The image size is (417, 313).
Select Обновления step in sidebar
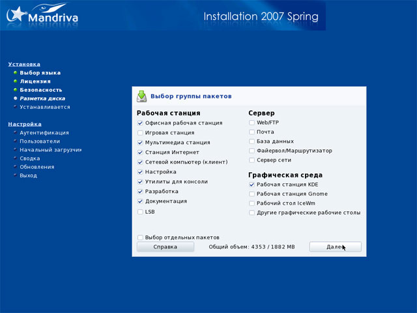pyautogui.click(x=37, y=167)
